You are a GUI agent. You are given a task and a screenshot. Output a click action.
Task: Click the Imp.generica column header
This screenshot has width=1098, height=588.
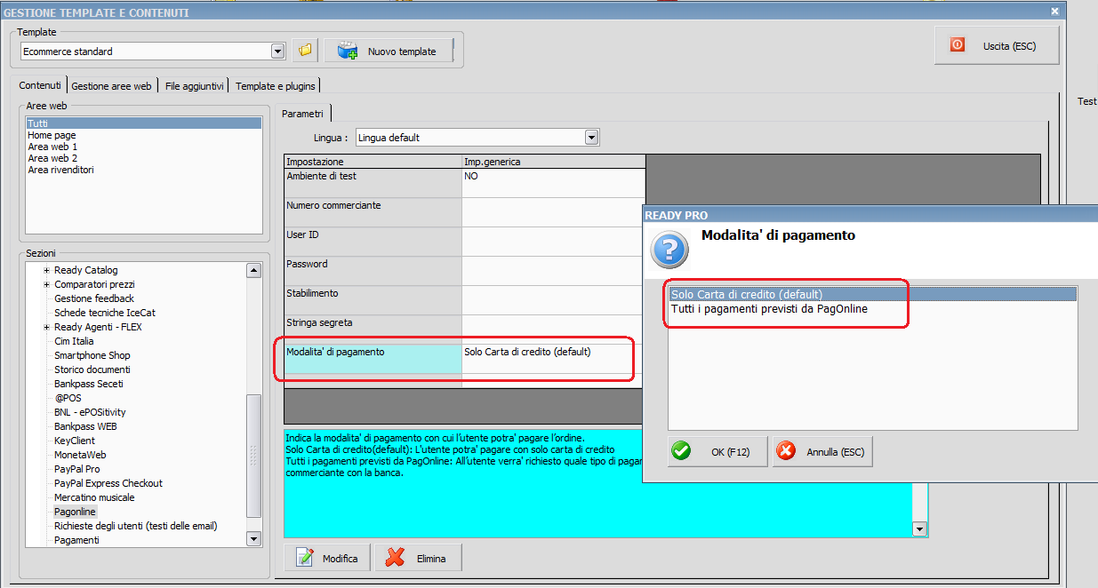(x=553, y=162)
